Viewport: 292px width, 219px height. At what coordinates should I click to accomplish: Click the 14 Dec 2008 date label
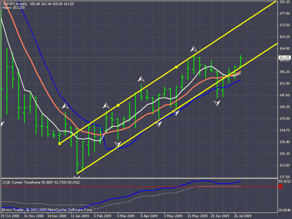click(57, 216)
